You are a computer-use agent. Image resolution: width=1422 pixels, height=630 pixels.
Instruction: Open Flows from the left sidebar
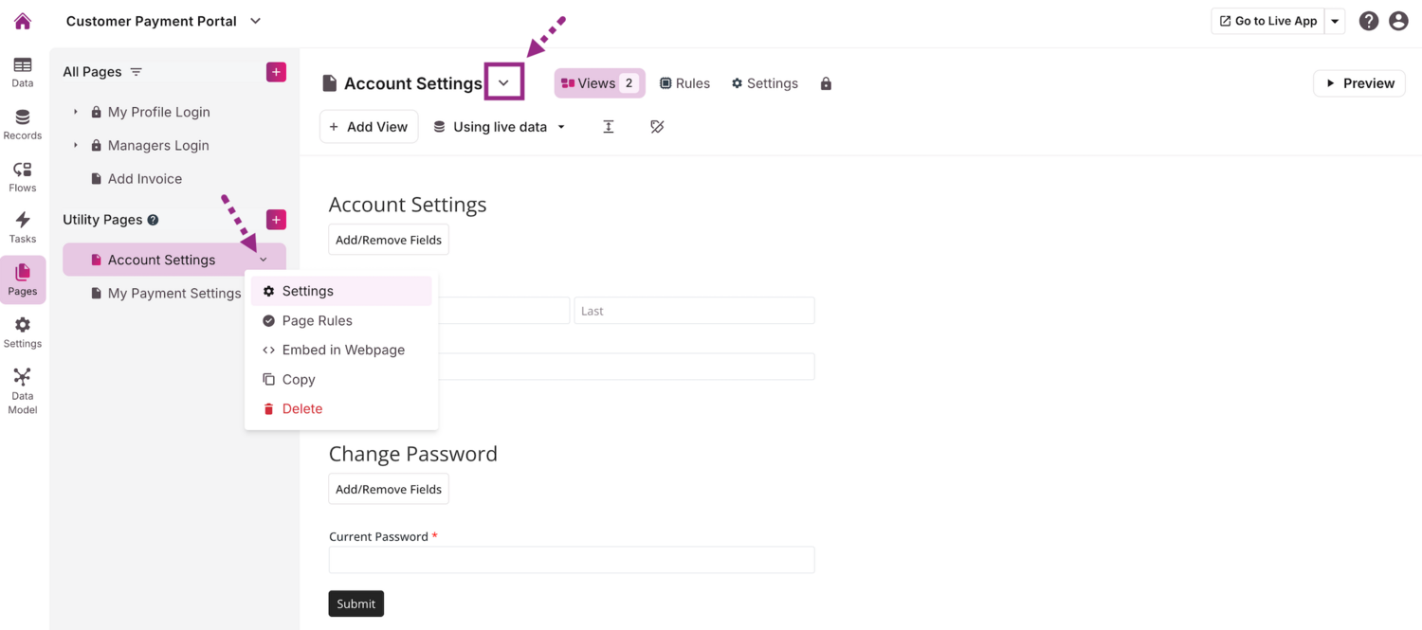click(23, 176)
